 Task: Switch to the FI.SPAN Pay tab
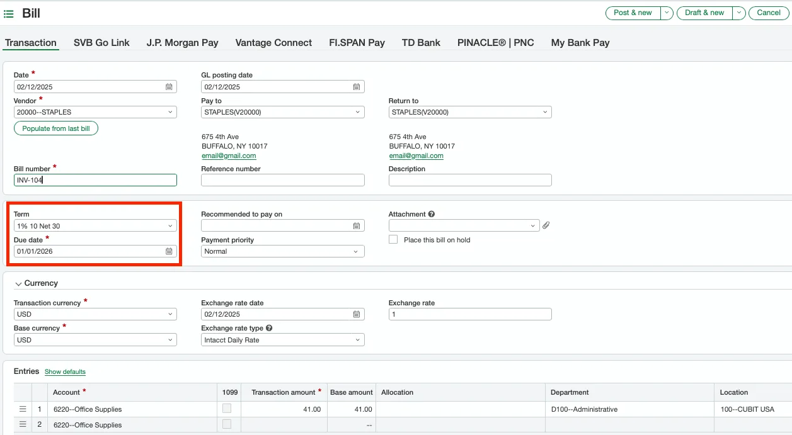(357, 43)
